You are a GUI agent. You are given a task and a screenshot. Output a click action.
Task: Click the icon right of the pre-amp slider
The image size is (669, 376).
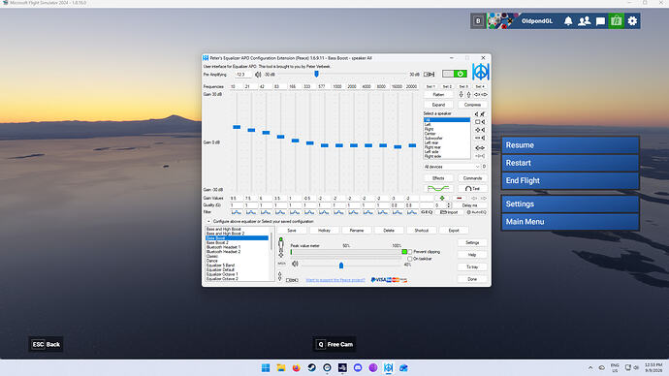pyautogui.click(x=429, y=75)
